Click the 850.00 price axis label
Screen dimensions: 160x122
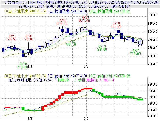coord(153,15)
